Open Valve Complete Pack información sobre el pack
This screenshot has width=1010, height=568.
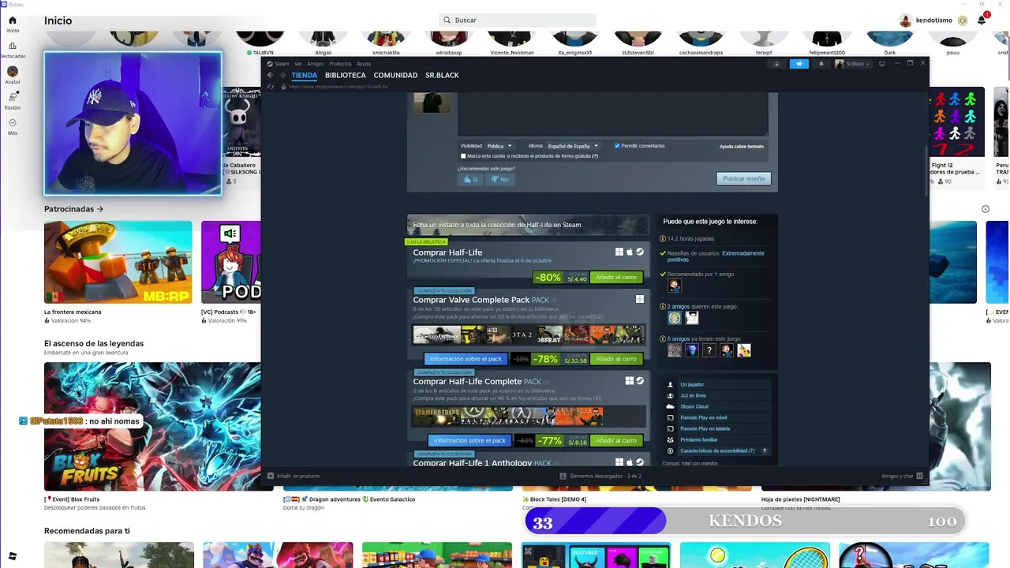click(466, 359)
